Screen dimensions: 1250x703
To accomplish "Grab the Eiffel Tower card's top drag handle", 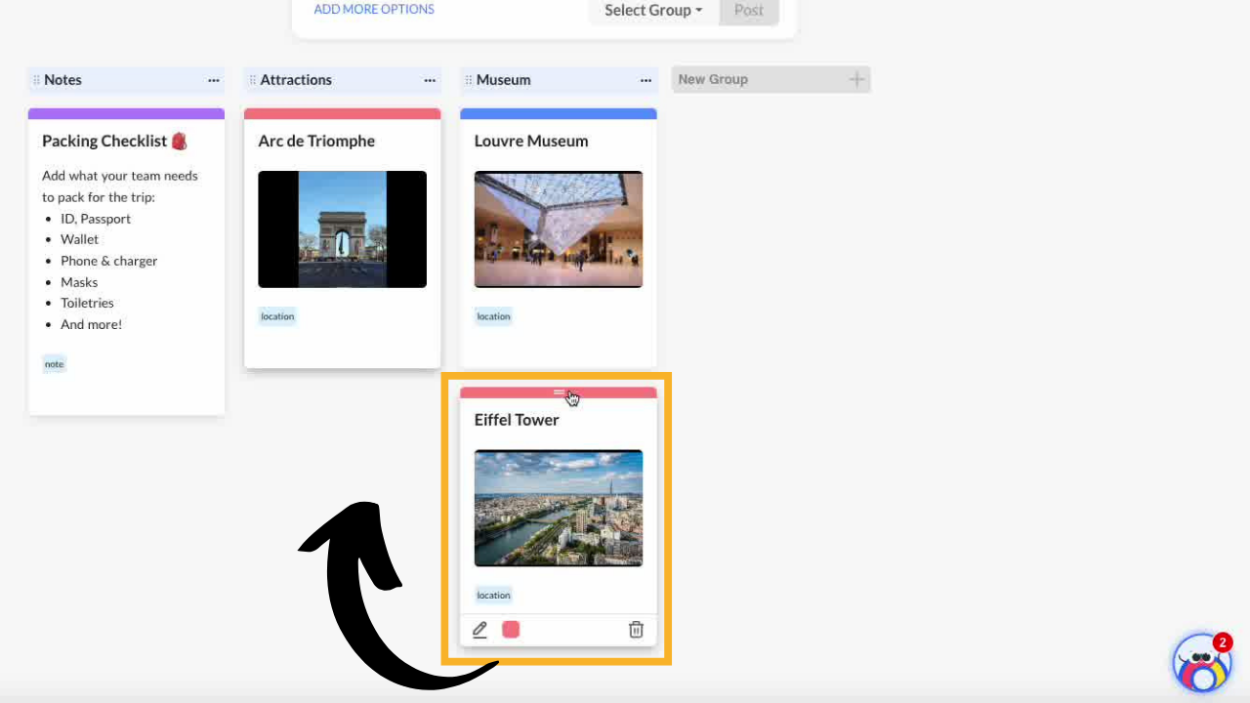I will pos(559,393).
